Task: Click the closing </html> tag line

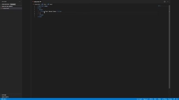Action: pyautogui.click(x=40, y=17)
